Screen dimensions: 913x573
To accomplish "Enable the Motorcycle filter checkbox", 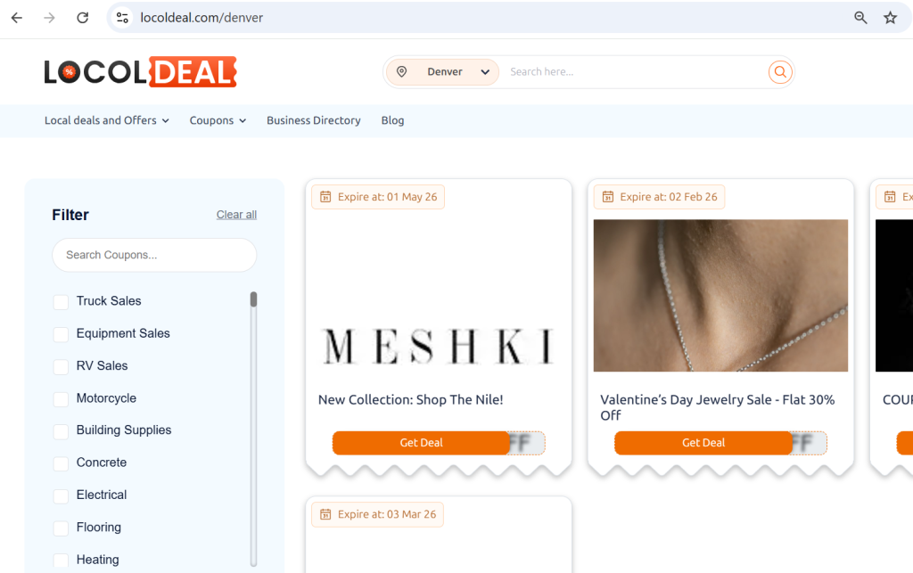I will (x=61, y=399).
